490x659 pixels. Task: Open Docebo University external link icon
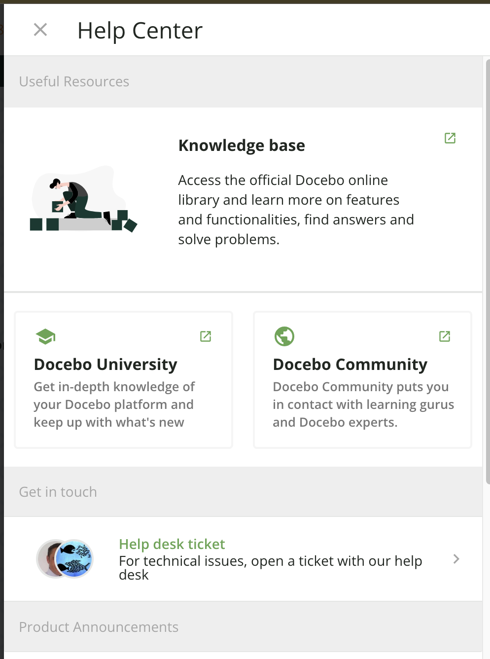coord(206,336)
